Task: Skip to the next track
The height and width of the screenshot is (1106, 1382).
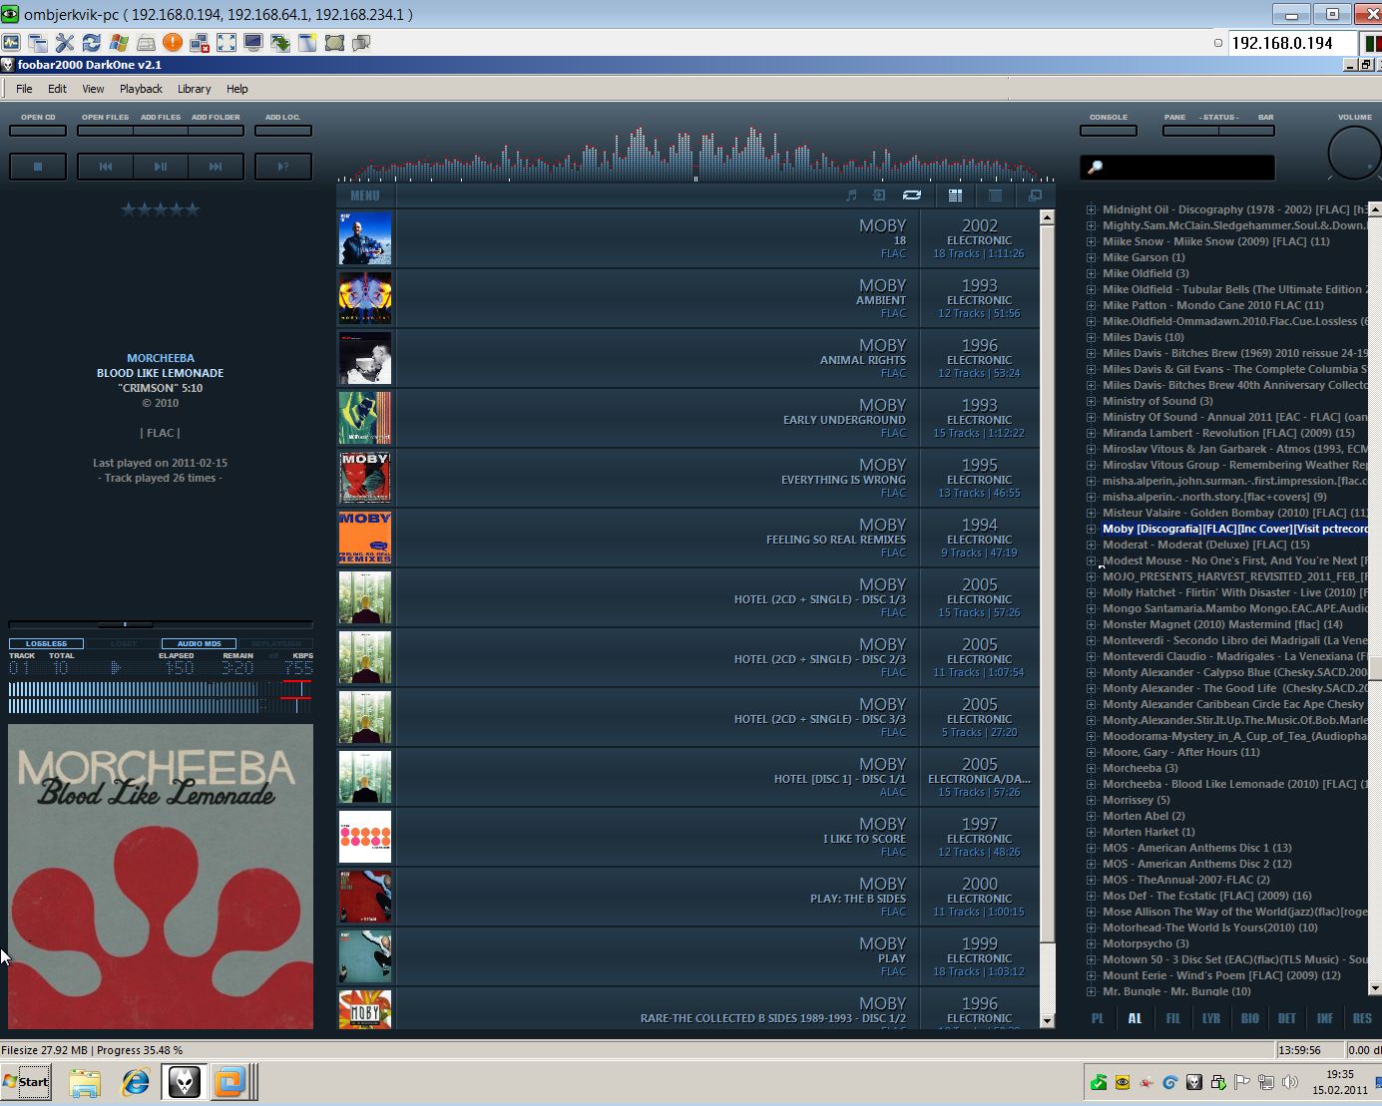Action: pyautogui.click(x=216, y=167)
